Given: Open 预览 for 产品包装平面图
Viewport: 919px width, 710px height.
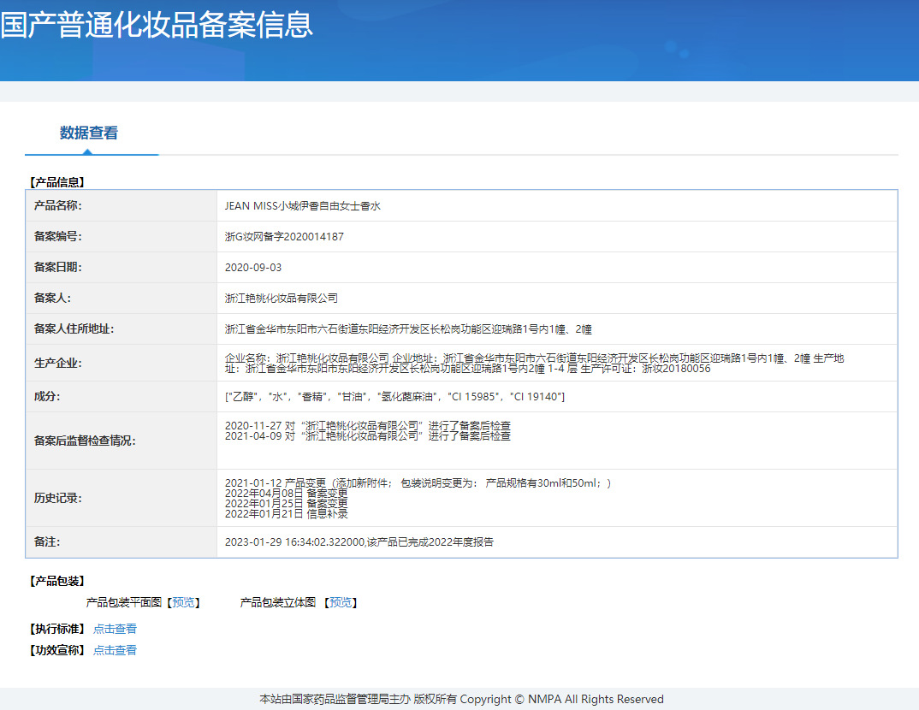Looking at the screenshot, I should [x=183, y=602].
